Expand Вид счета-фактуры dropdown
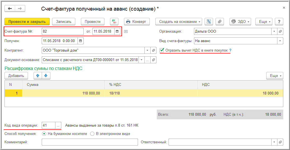Screen dimensions: 290x150 tap(280, 41)
